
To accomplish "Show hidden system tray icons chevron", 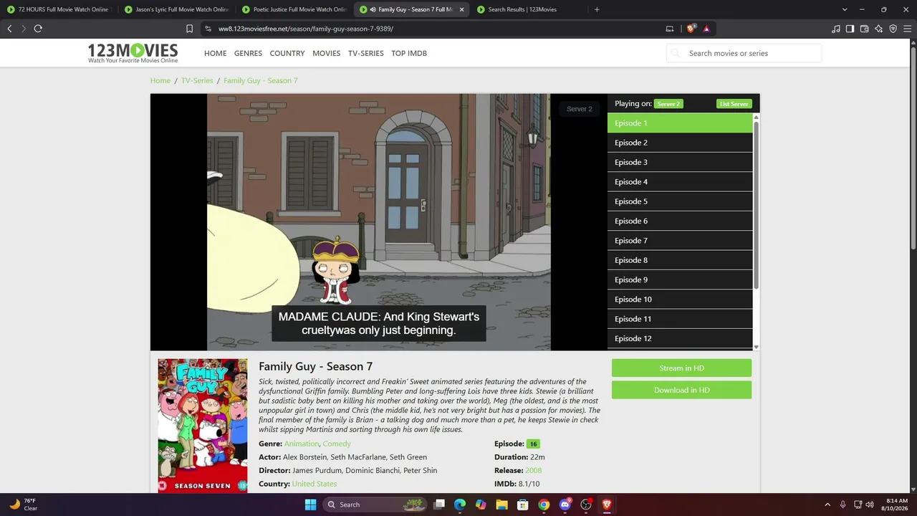I will pyautogui.click(x=827, y=505).
